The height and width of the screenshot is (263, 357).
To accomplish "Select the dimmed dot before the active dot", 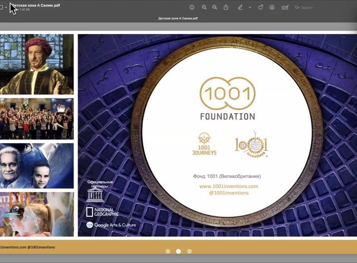I will click(x=168, y=251).
